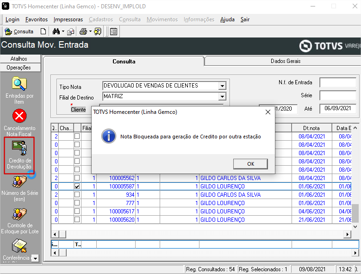Click date 21/06/2021 in Dt.nota column

click(x=311, y=220)
